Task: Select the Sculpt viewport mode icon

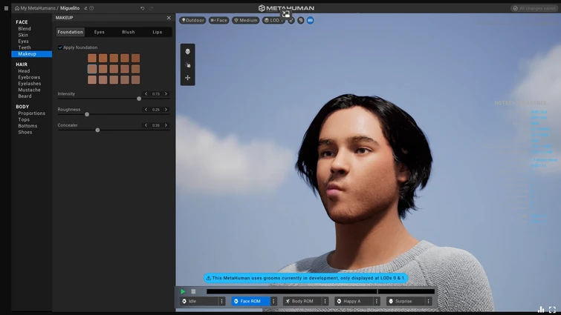Action: click(188, 65)
